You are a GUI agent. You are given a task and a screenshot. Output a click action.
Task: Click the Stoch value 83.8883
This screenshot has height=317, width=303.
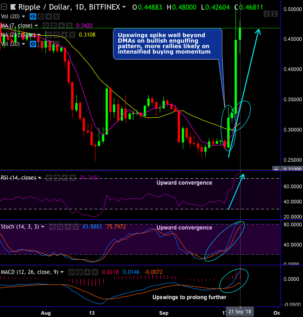(92, 227)
